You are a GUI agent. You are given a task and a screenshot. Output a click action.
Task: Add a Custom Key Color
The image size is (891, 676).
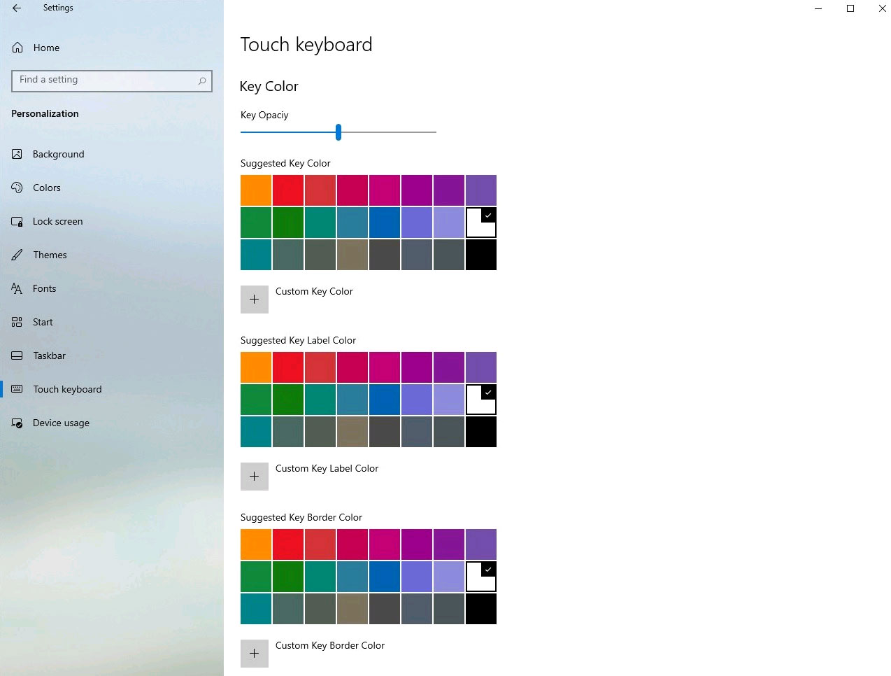point(255,300)
